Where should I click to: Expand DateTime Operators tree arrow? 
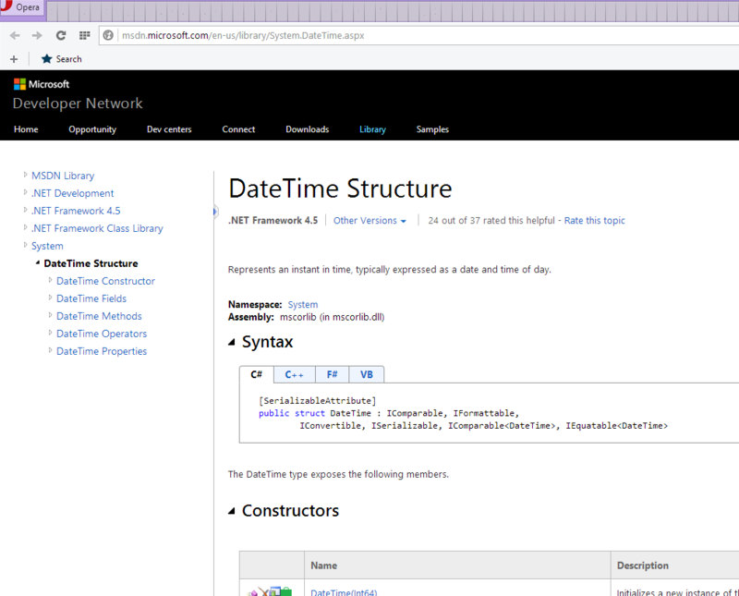[x=51, y=333]
